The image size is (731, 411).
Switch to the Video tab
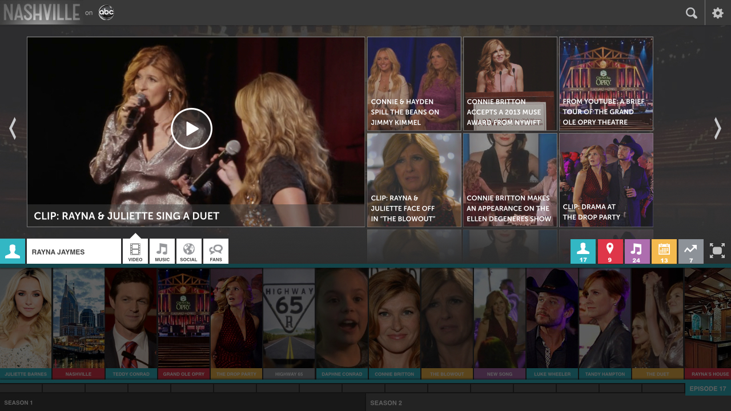(135, 251)
